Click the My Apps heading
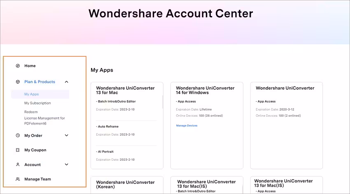Viewport: 350px width, 194px height. click(102, 70)
